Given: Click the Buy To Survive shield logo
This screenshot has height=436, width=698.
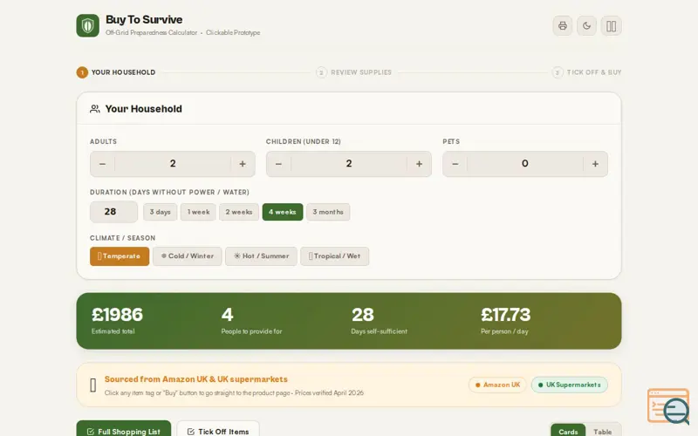Looking at the screenshot, I should (88, 25).
